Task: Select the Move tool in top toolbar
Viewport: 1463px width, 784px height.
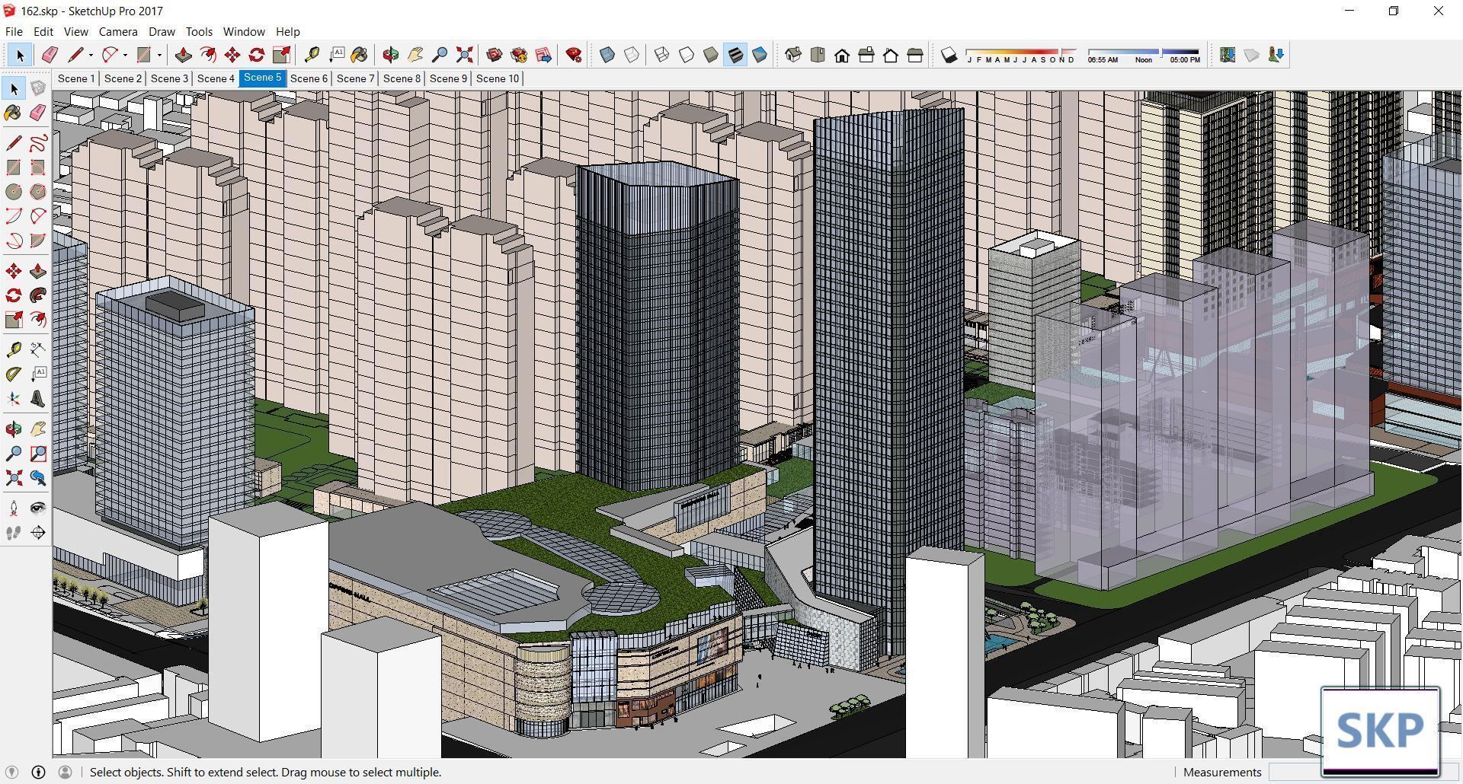Action: (232, 55)
